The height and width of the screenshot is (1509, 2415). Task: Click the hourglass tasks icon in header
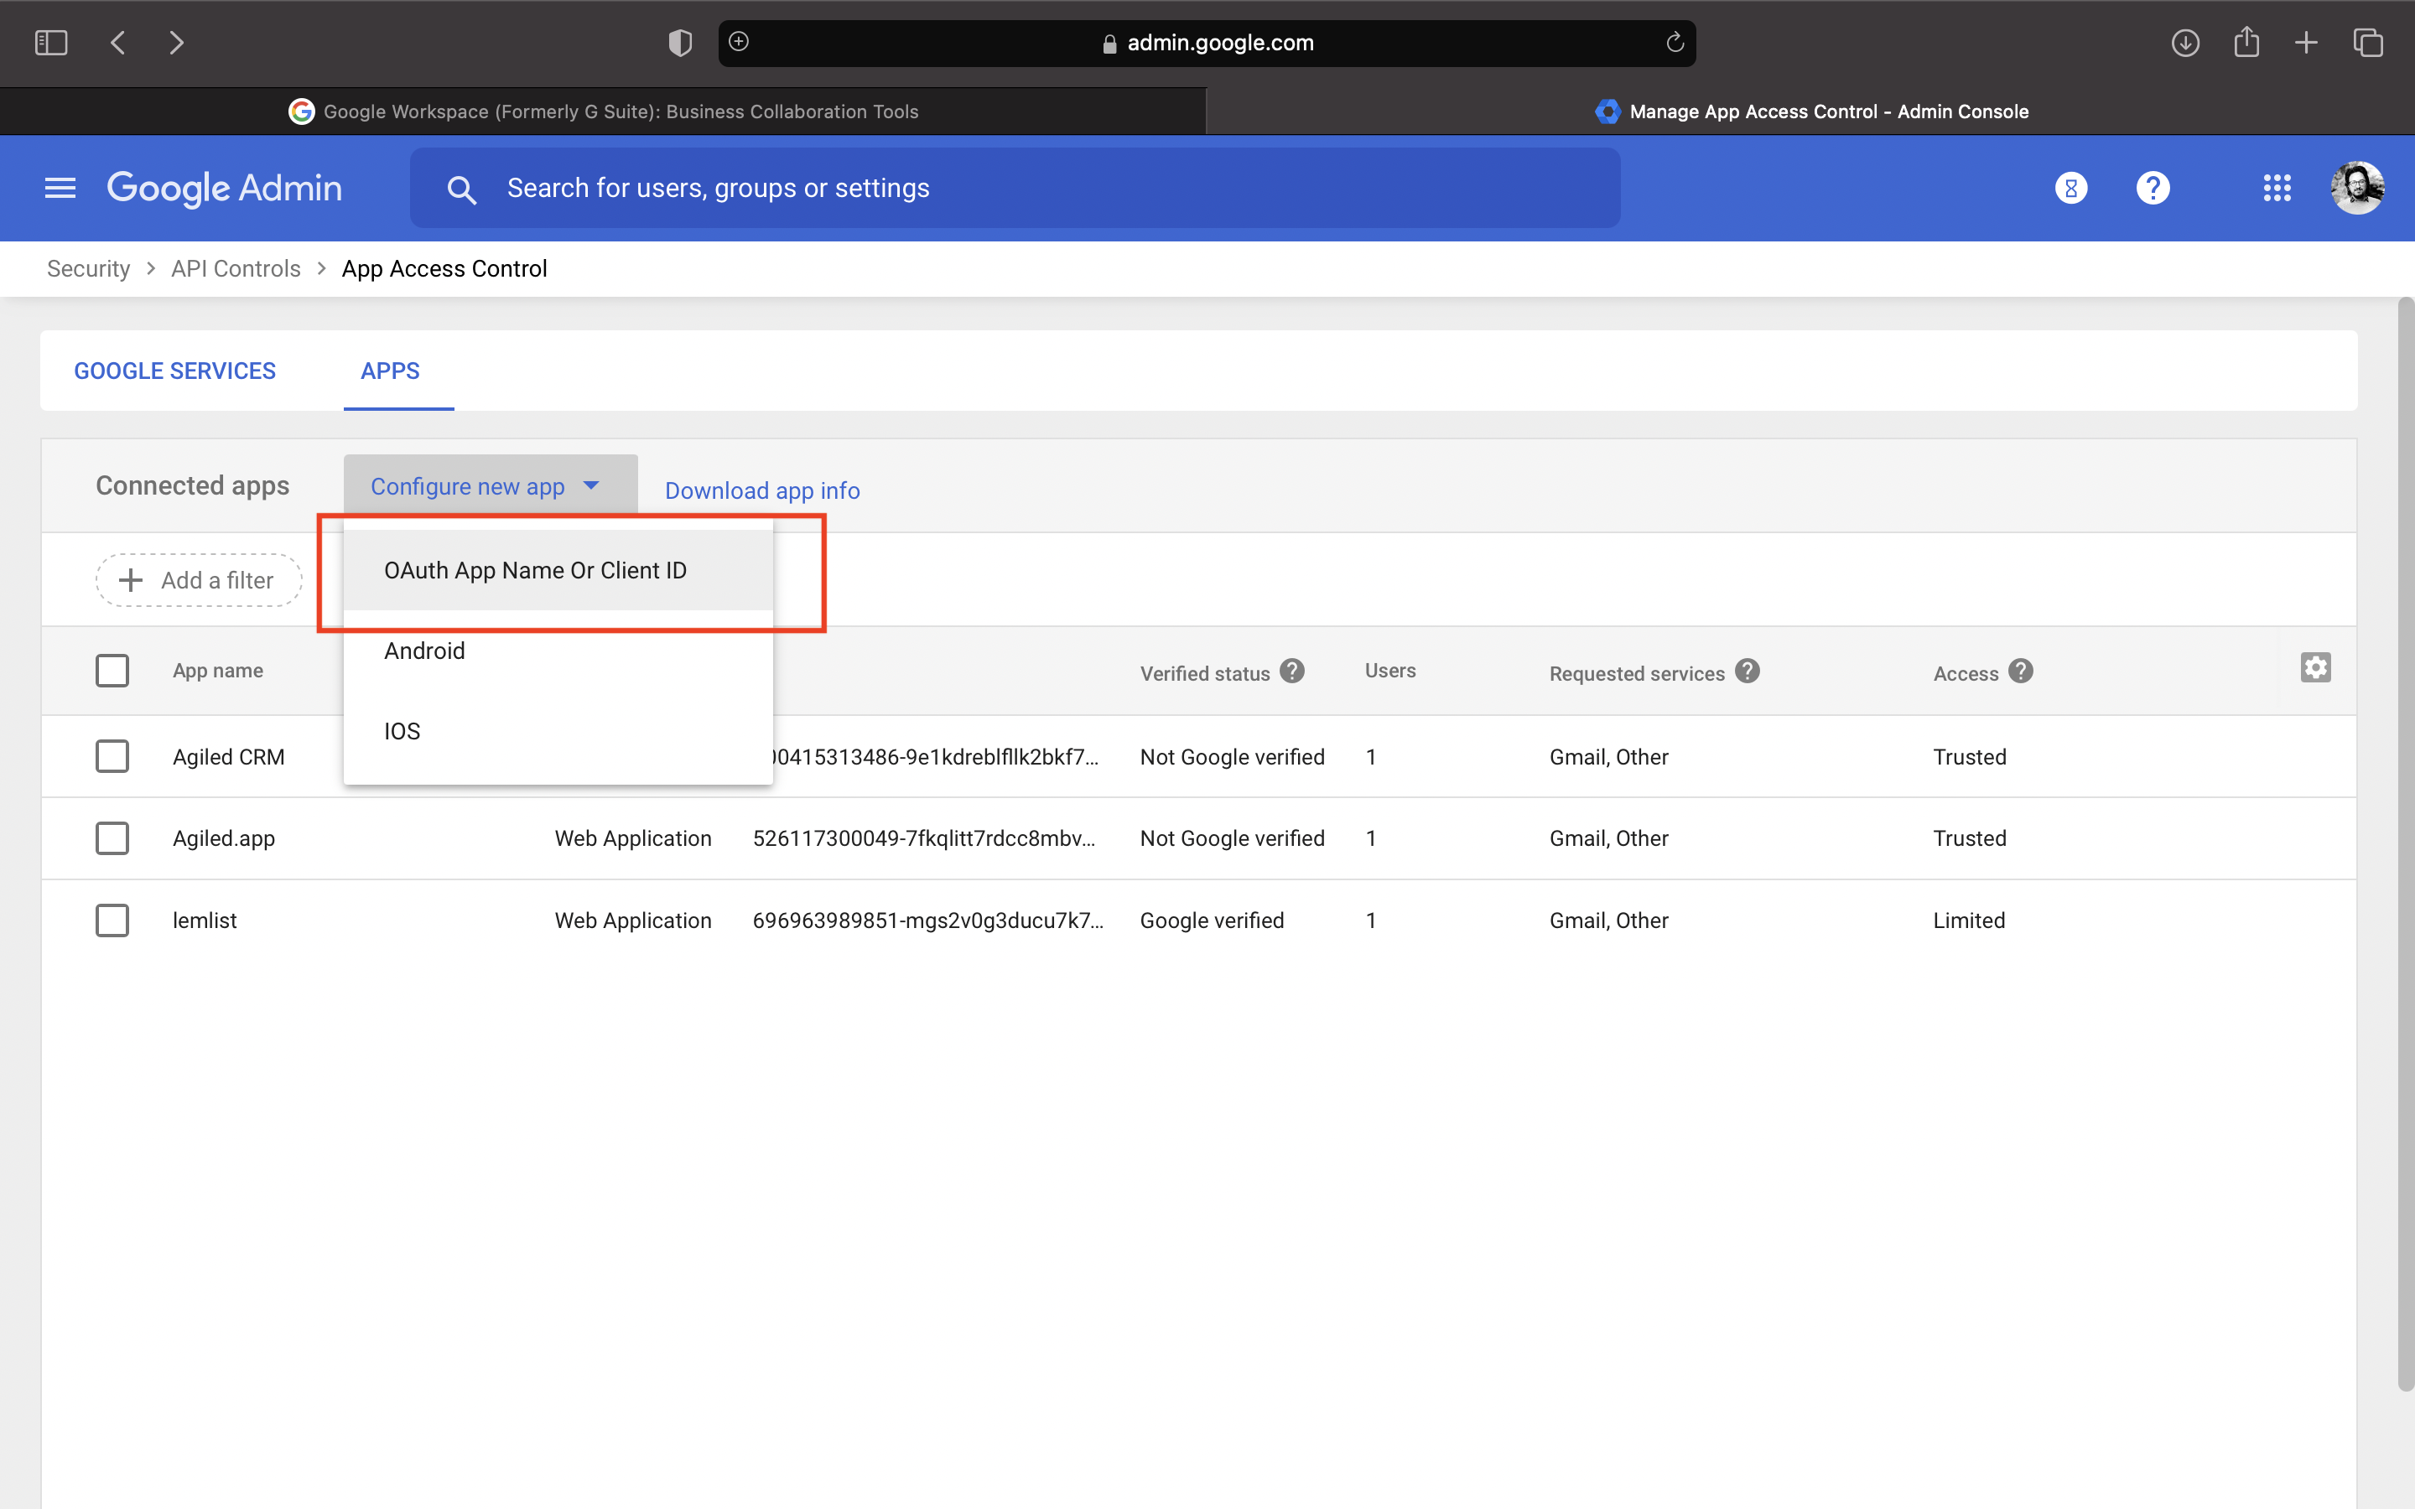tap(2070, 188)
